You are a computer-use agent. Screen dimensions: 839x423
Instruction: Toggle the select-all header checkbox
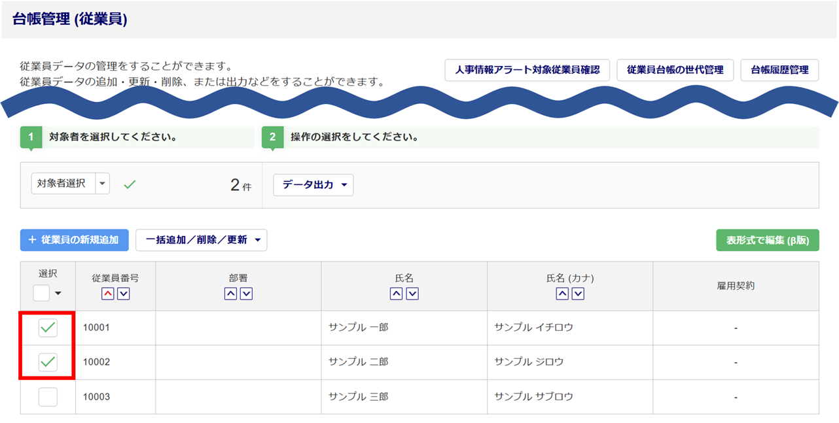[x=41, y=293]
